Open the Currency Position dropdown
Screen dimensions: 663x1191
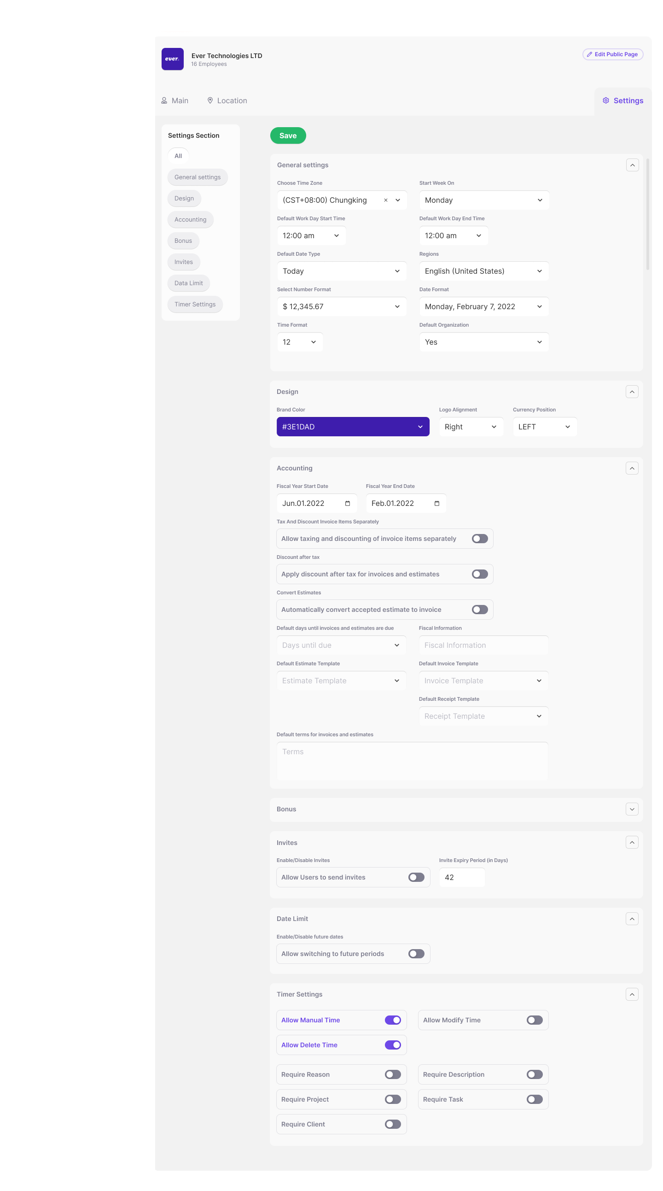pyautogui.click(x=545, y=427)
